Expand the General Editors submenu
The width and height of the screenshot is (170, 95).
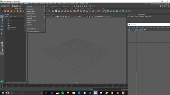tap(36, 10)
